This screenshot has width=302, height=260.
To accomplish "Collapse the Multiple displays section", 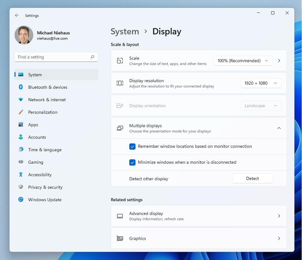I will click(x=279, y=128).
